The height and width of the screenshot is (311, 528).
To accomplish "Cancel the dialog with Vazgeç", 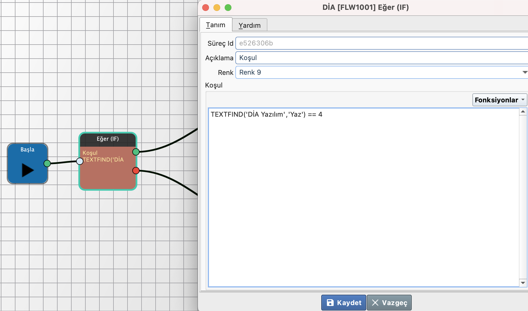I will [389, 303].
